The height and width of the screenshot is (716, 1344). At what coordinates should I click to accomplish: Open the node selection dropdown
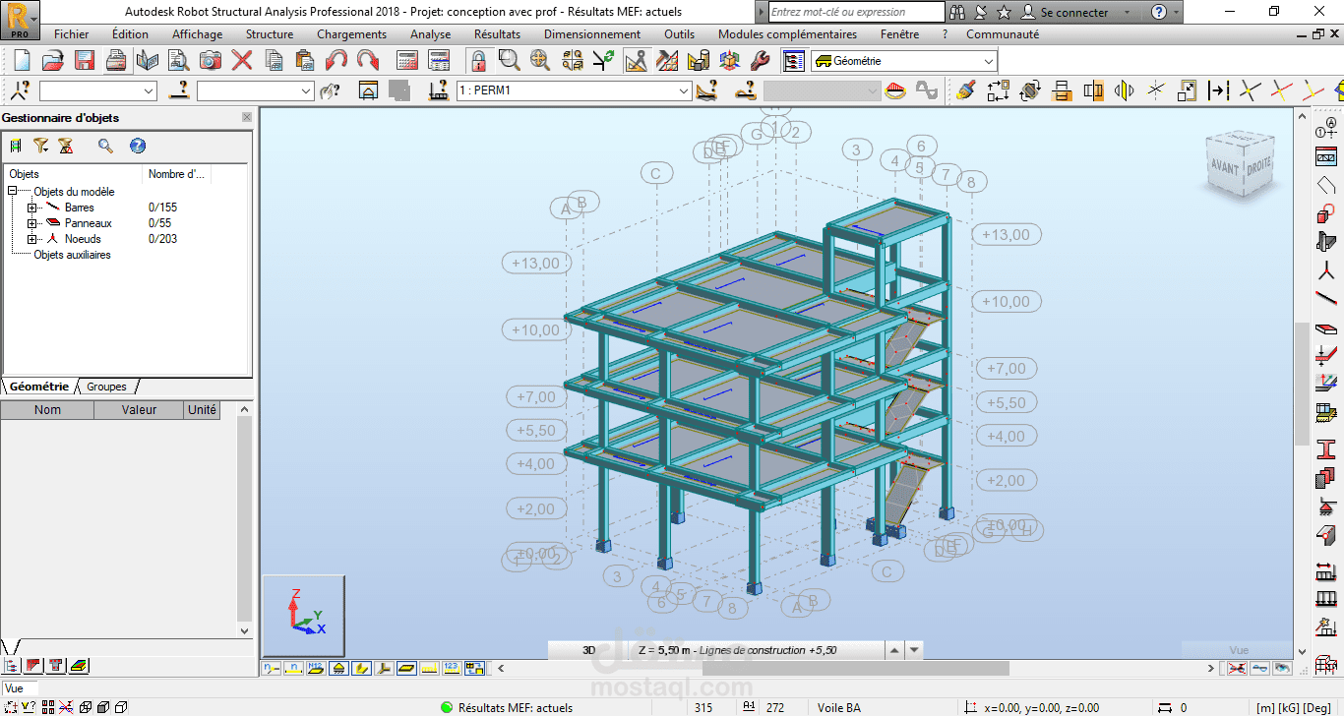149,90
